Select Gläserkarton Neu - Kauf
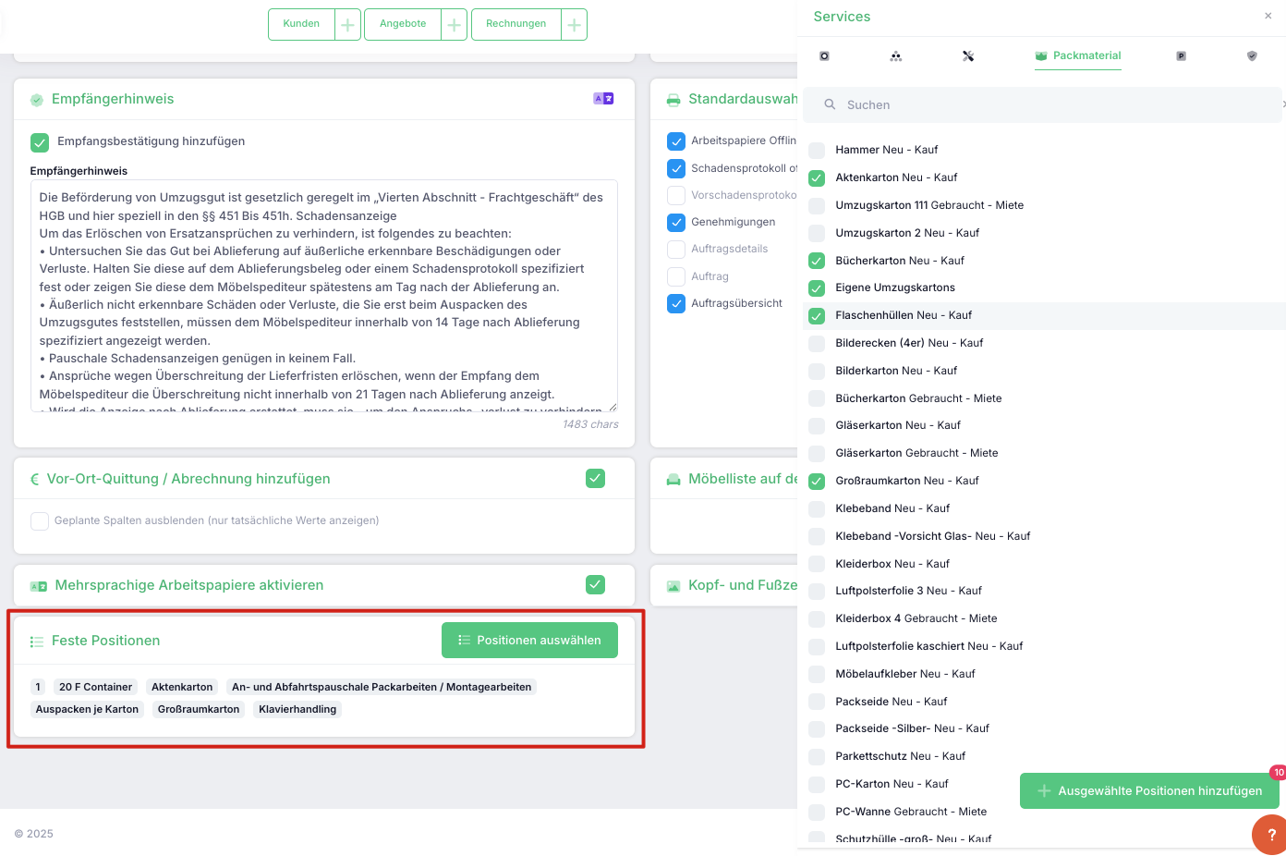Viewport: 1286px width, 856px height. click(x=817, y=426)
